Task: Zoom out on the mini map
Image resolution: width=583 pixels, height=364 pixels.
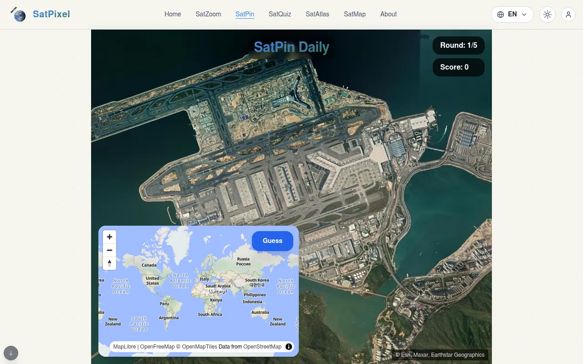Action: [109, 250]
